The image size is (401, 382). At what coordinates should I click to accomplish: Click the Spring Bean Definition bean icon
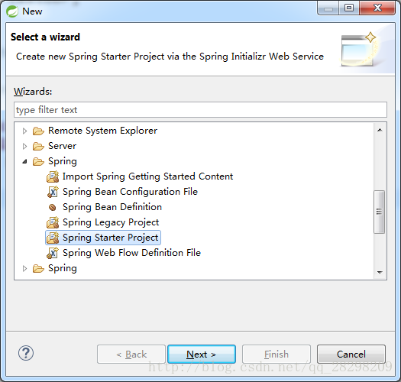53,207
